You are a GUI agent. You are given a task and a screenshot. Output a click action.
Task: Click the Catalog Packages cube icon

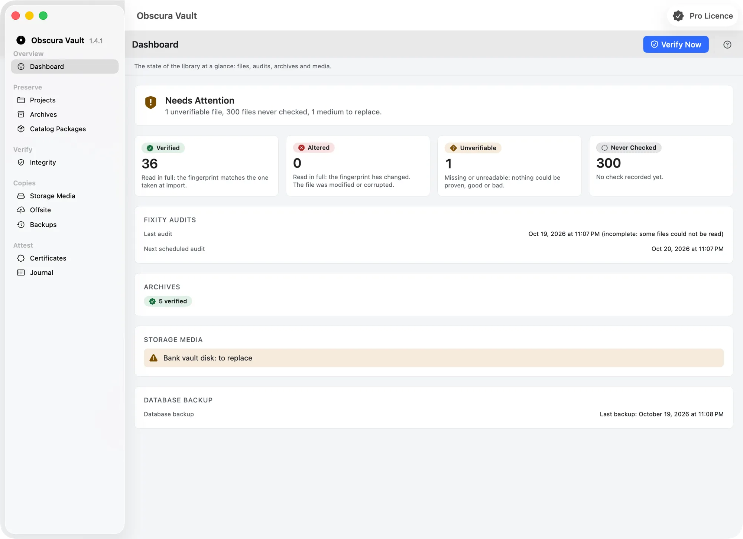pos(21,129)
